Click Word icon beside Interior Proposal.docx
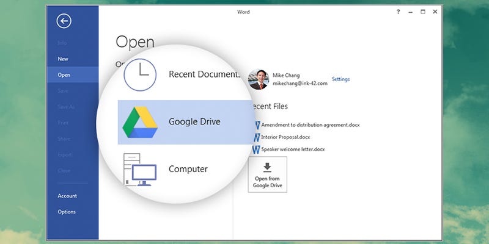This screenshot has height=244, width=489. (x=257, y=137)
